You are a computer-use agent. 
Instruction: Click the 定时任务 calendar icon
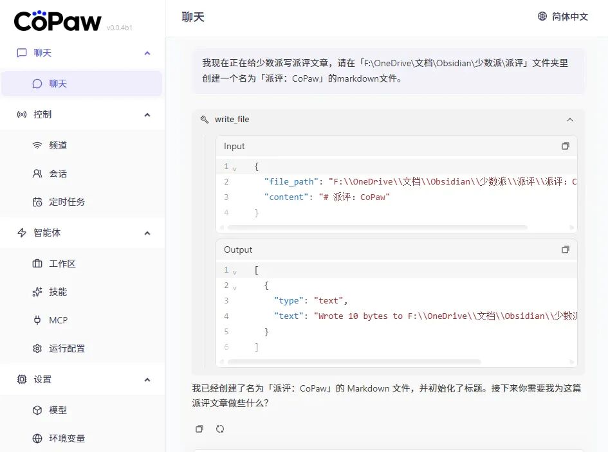click(37, 202)
